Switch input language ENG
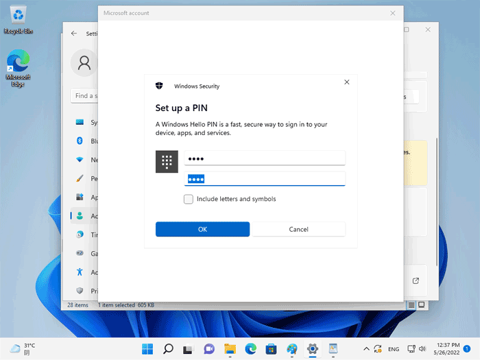480x360 pixels. coord(394,349)
